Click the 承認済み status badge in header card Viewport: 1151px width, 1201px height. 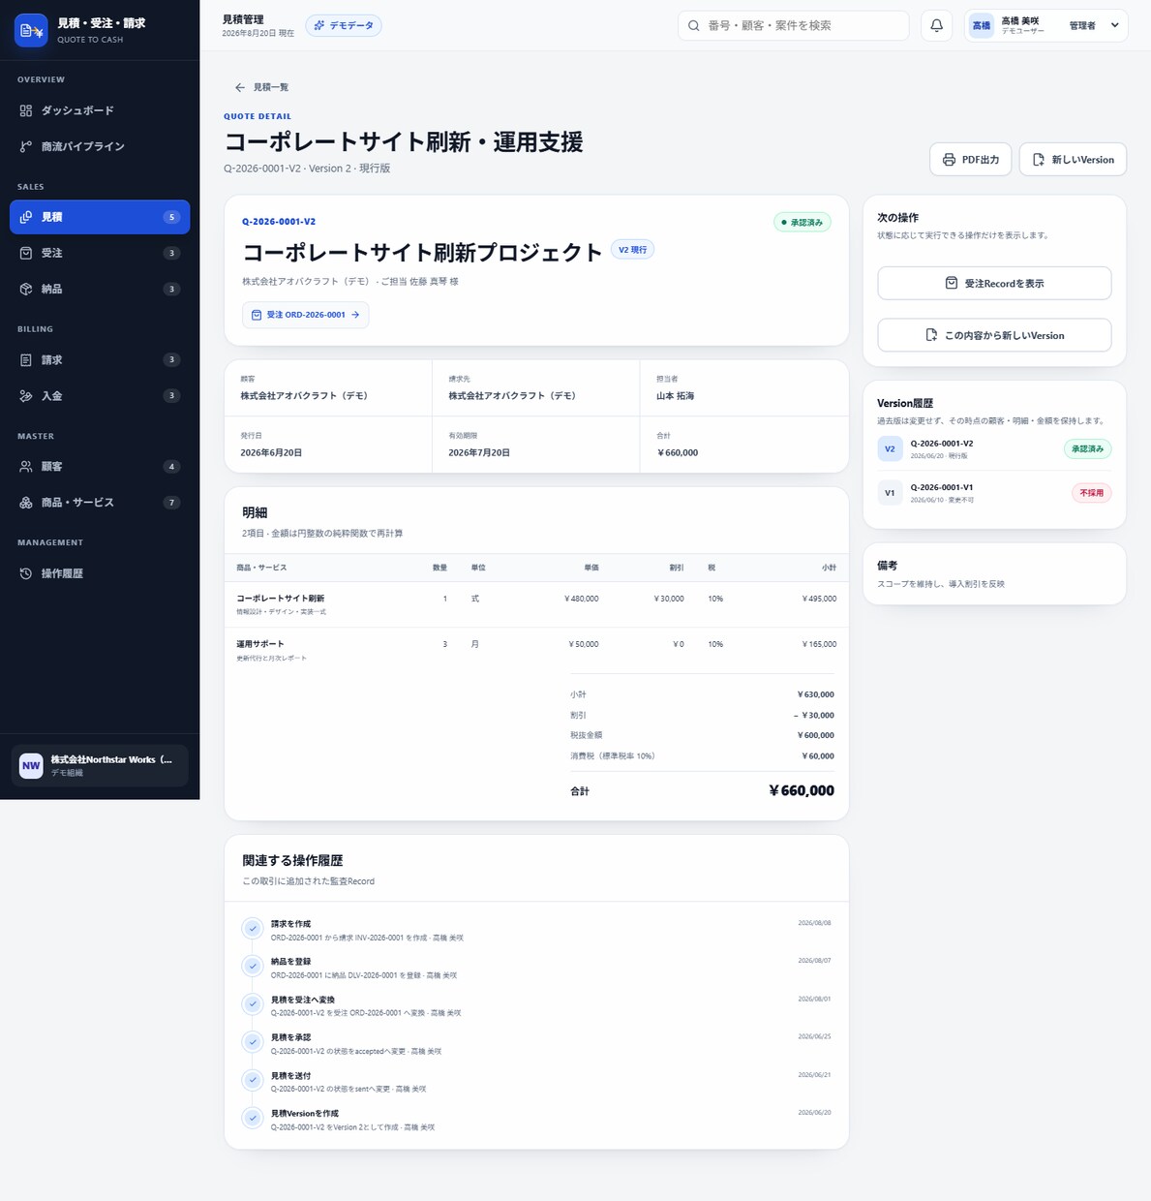pos(803,222)
